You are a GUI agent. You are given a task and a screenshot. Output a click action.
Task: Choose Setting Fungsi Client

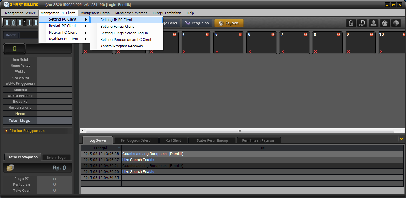pos(127,27)
